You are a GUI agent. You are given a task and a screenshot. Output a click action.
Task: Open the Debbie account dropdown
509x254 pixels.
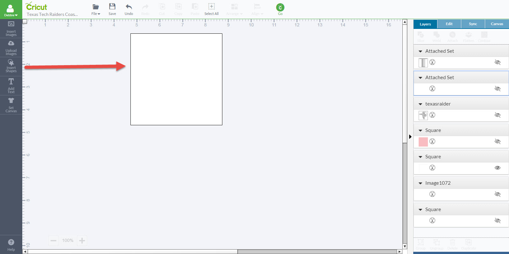pyautogui.click(x=11, y=10)
